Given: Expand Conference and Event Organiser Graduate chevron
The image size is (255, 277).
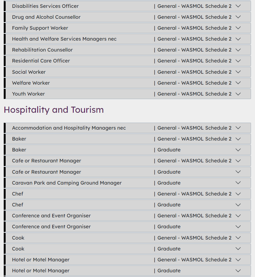Looking at the screenshot, I should [238, 227].
